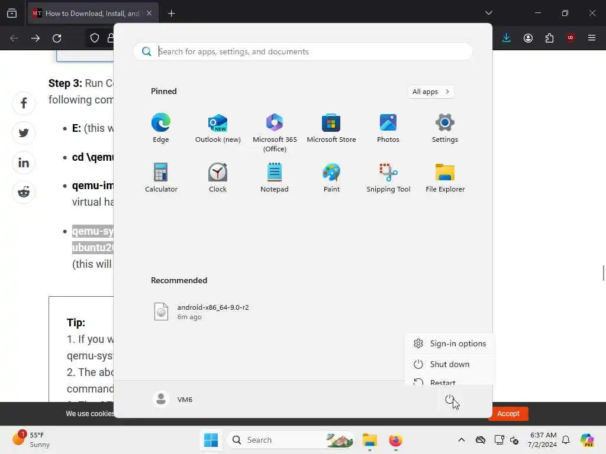
Task: Open the weather widget showing 55°F
Action: 31,440
